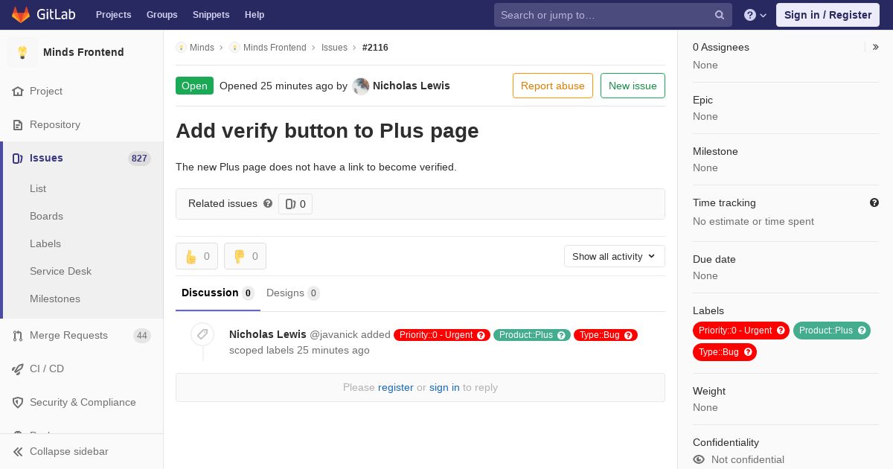Collapse the right sidebar with double arrow
Image resolution: width=893 pixels, height=469 pixels.
(876, 47)
